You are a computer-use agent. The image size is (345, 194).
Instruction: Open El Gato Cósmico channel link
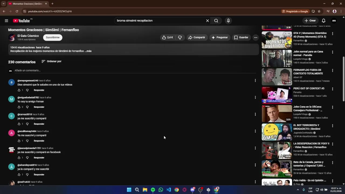(28, 36)
